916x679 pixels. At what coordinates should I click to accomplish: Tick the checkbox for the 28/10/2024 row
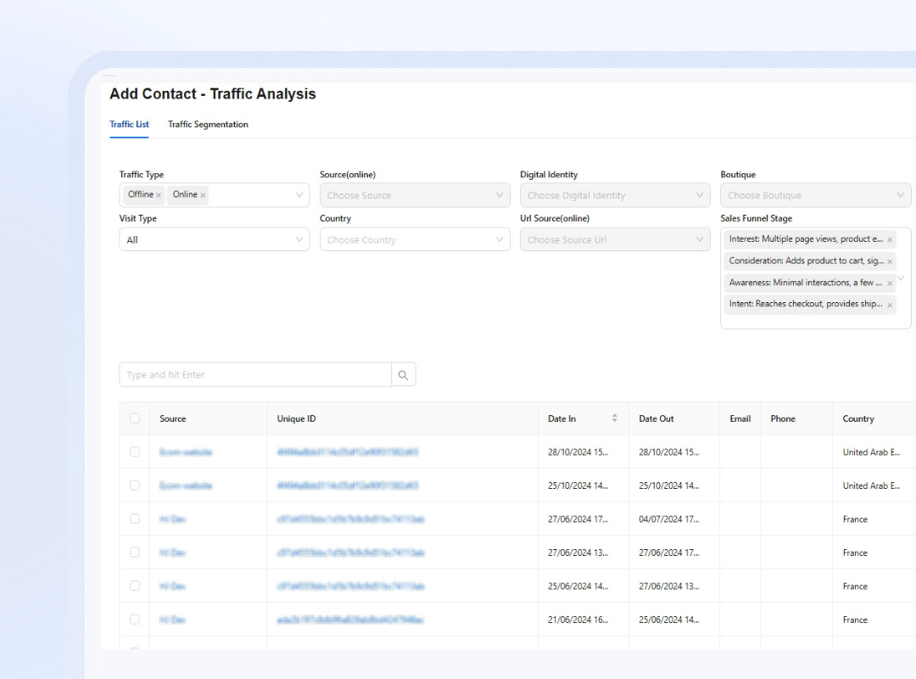coord(135,452)
